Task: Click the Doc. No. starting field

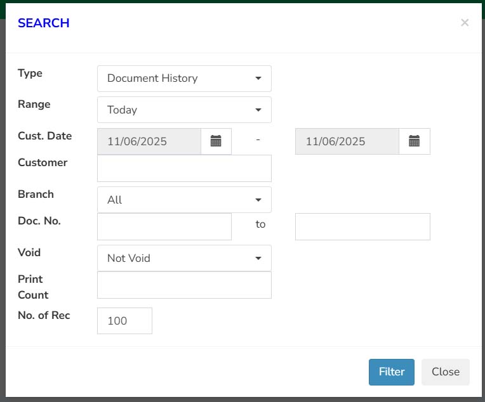Action: click(164, 226)
